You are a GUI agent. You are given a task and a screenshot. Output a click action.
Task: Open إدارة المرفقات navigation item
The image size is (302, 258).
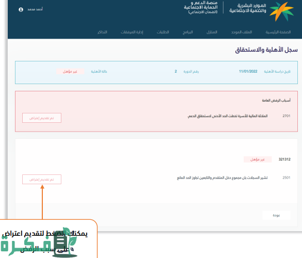tap(132, 32)
